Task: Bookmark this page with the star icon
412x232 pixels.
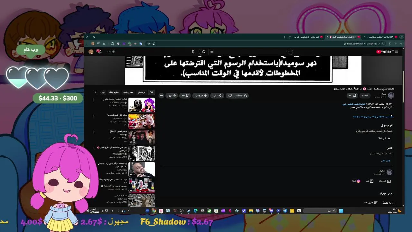Action: (x=148, y=43)
